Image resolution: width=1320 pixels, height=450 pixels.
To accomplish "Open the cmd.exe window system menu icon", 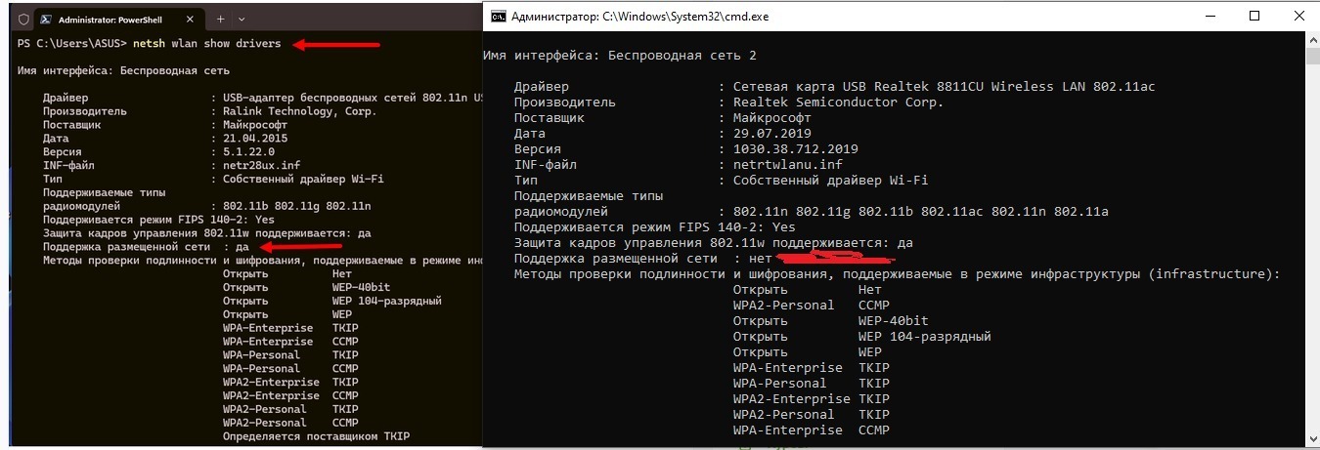I will (499, 15).
